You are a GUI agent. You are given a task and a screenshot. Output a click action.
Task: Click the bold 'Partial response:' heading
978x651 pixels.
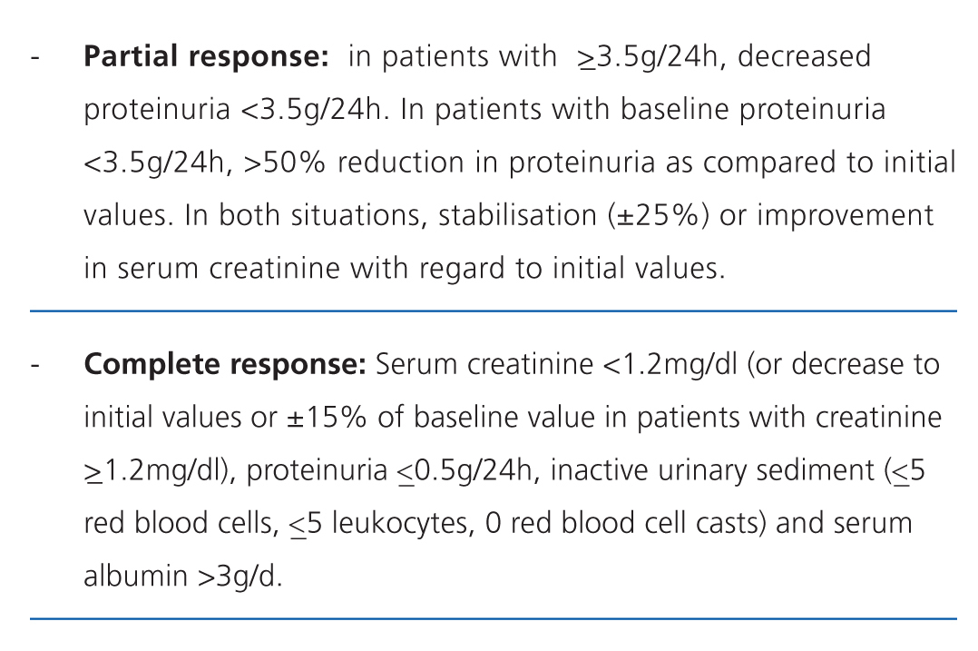coord(206,57)
